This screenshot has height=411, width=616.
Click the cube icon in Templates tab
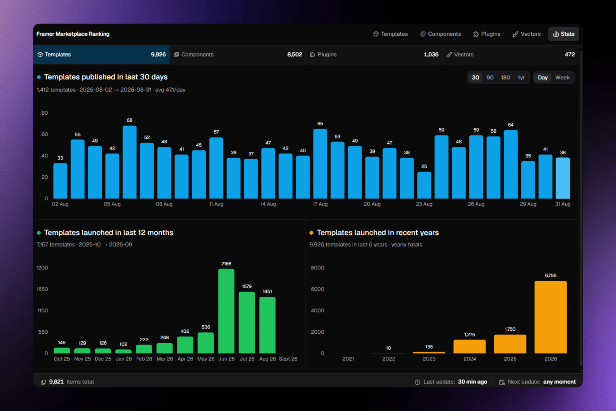tap(40, 55)
